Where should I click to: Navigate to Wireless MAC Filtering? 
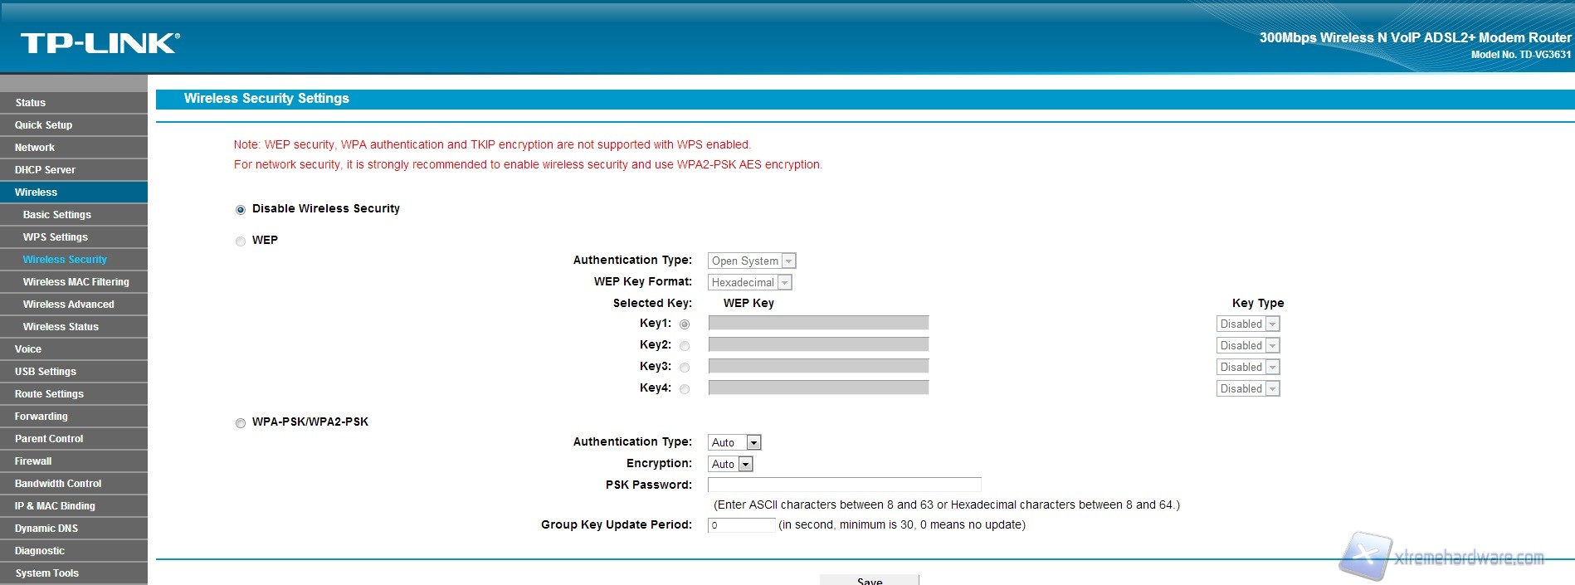pyautogui.click(x=76, y=282)
